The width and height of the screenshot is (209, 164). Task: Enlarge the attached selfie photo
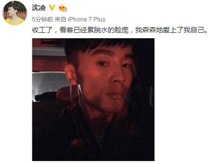[93, 99]
